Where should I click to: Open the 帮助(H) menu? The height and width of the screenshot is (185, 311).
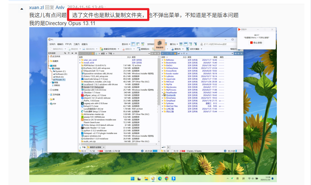tap(233, 49)
